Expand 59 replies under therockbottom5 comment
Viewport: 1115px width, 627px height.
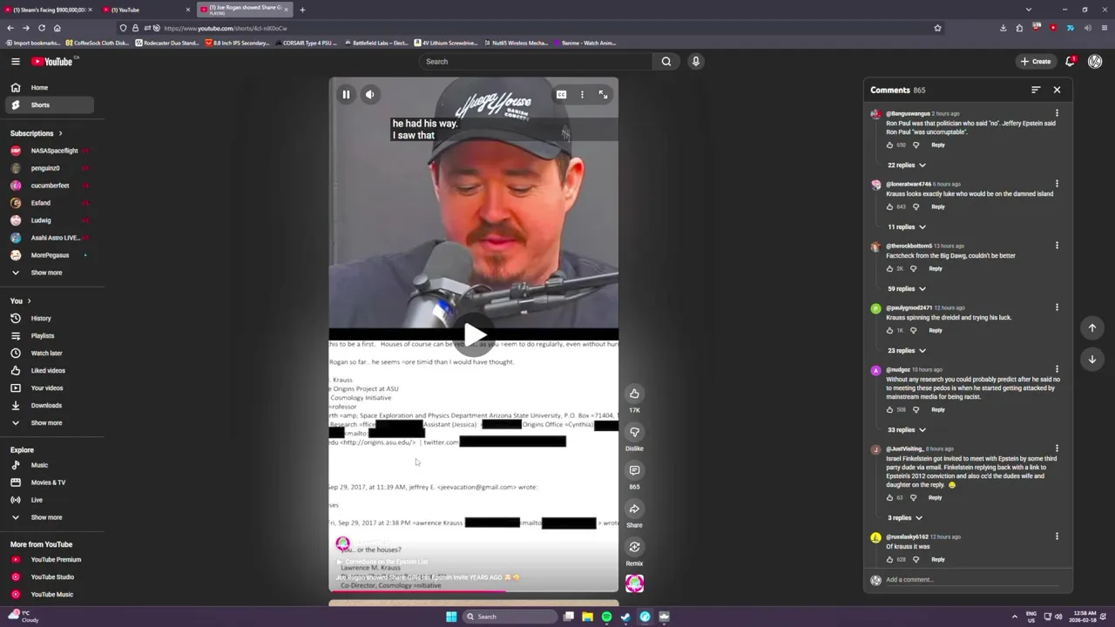click(906, 288)
